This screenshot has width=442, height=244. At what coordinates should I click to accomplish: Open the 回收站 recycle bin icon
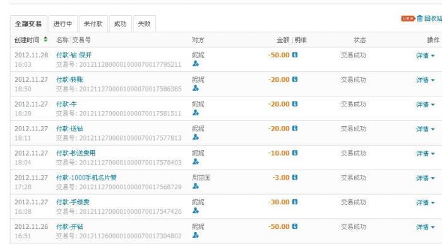point(420,18)
